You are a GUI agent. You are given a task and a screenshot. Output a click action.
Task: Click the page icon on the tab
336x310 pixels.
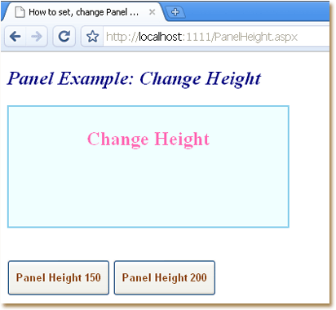click(x=20, y=12)
